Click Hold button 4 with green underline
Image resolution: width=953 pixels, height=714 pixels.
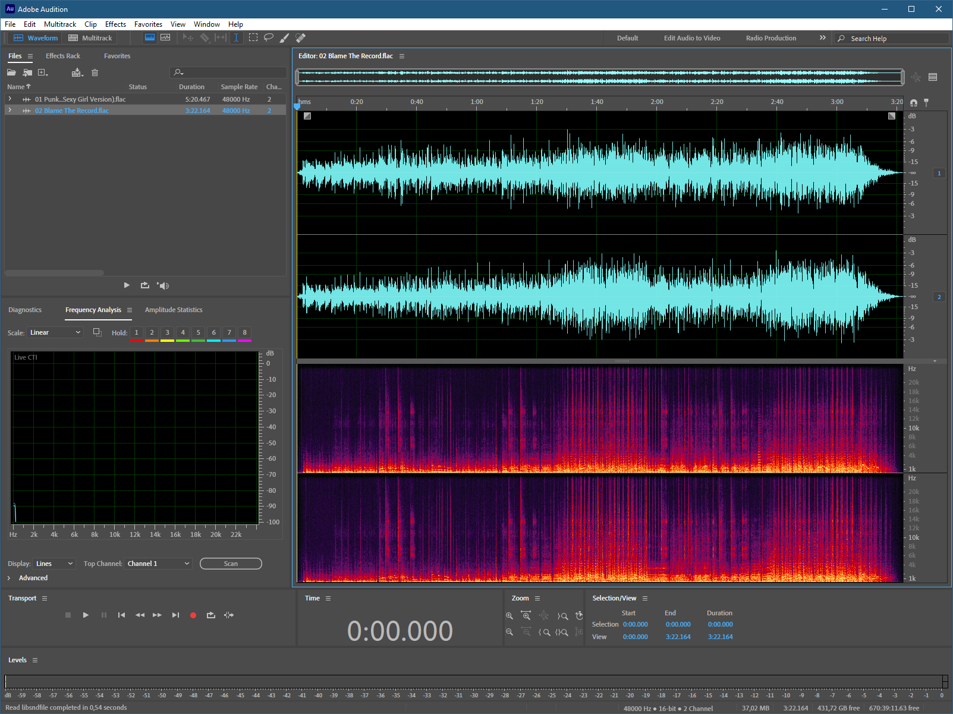coord(183,332)
